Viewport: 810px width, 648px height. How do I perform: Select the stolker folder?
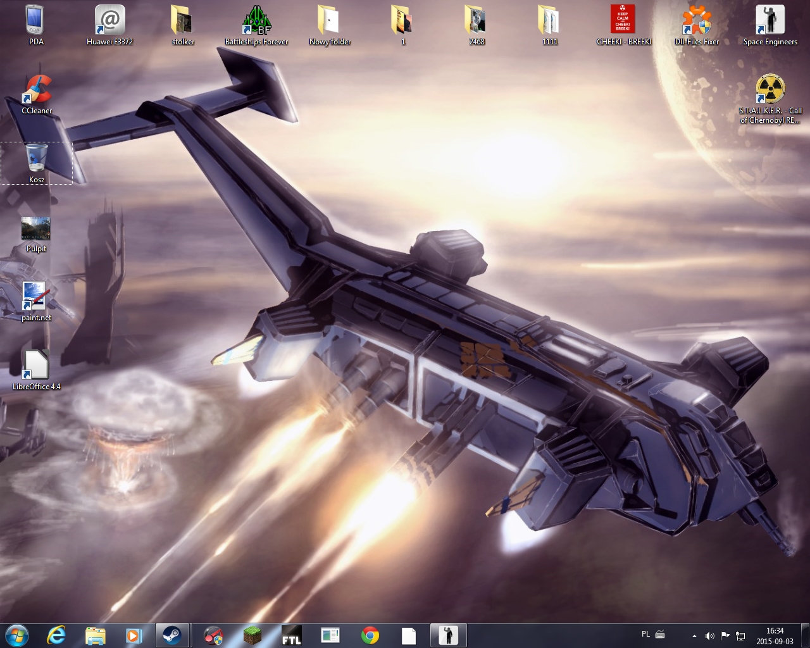[183, 25]
